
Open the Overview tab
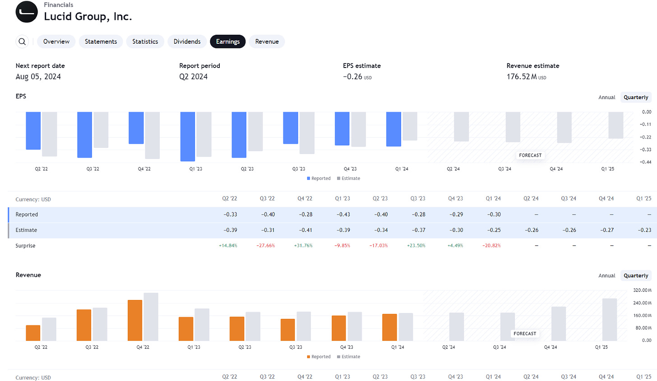[x=56, y=41]
